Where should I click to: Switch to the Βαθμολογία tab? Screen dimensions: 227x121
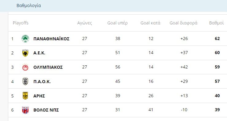tap(29, 5)
